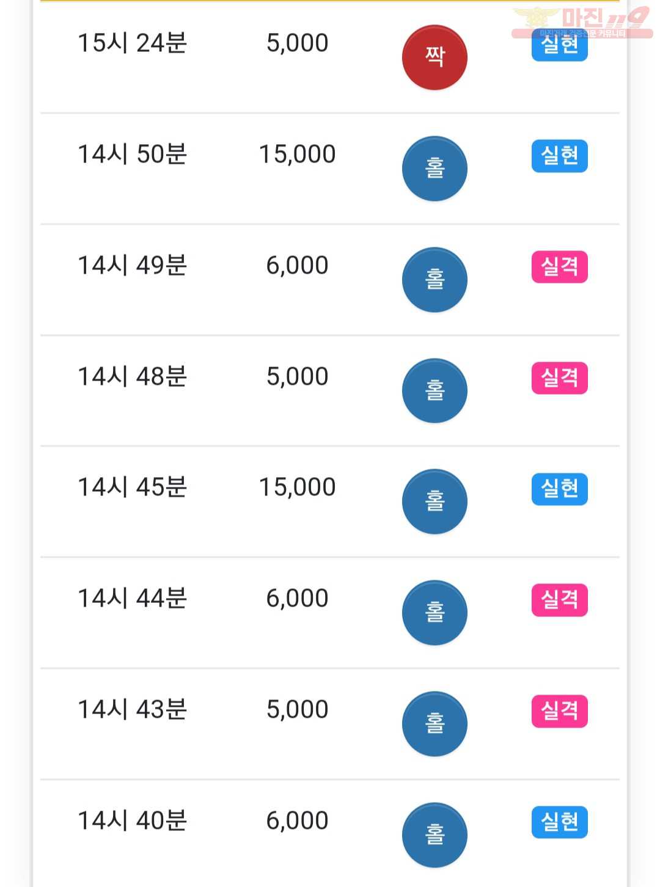Click the 마진 watermark logo
Screen dimensions: 660x887
[582, 22]
